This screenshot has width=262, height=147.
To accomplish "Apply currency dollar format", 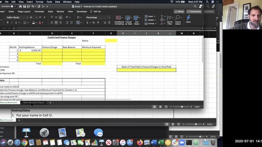I will pos(87,22).
